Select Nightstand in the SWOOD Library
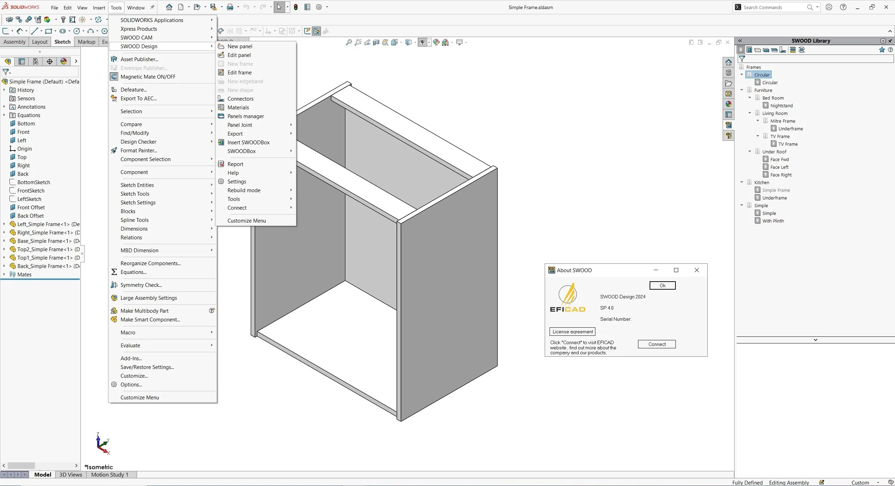 (x=781, y=106)
